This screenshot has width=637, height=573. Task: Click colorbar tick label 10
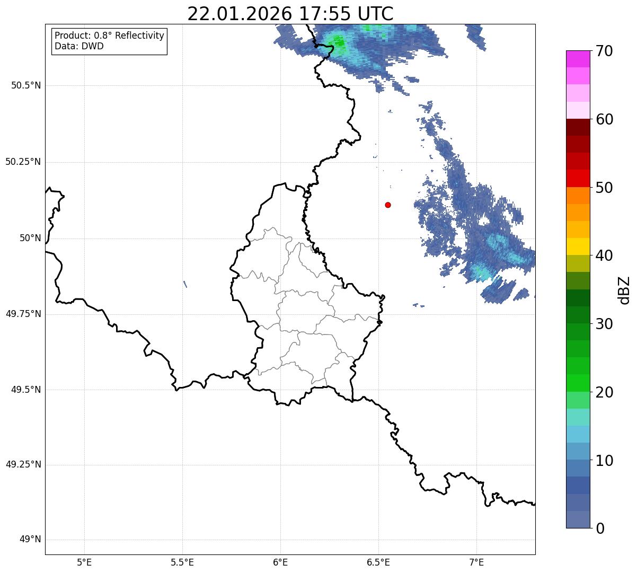[x=604, y=461]
